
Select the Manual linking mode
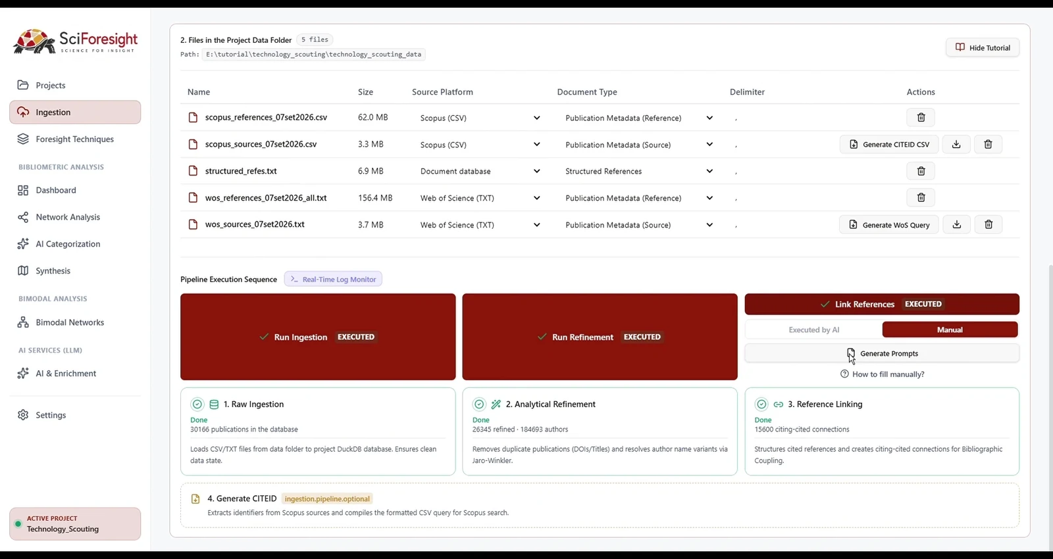(x=950, y=330)
